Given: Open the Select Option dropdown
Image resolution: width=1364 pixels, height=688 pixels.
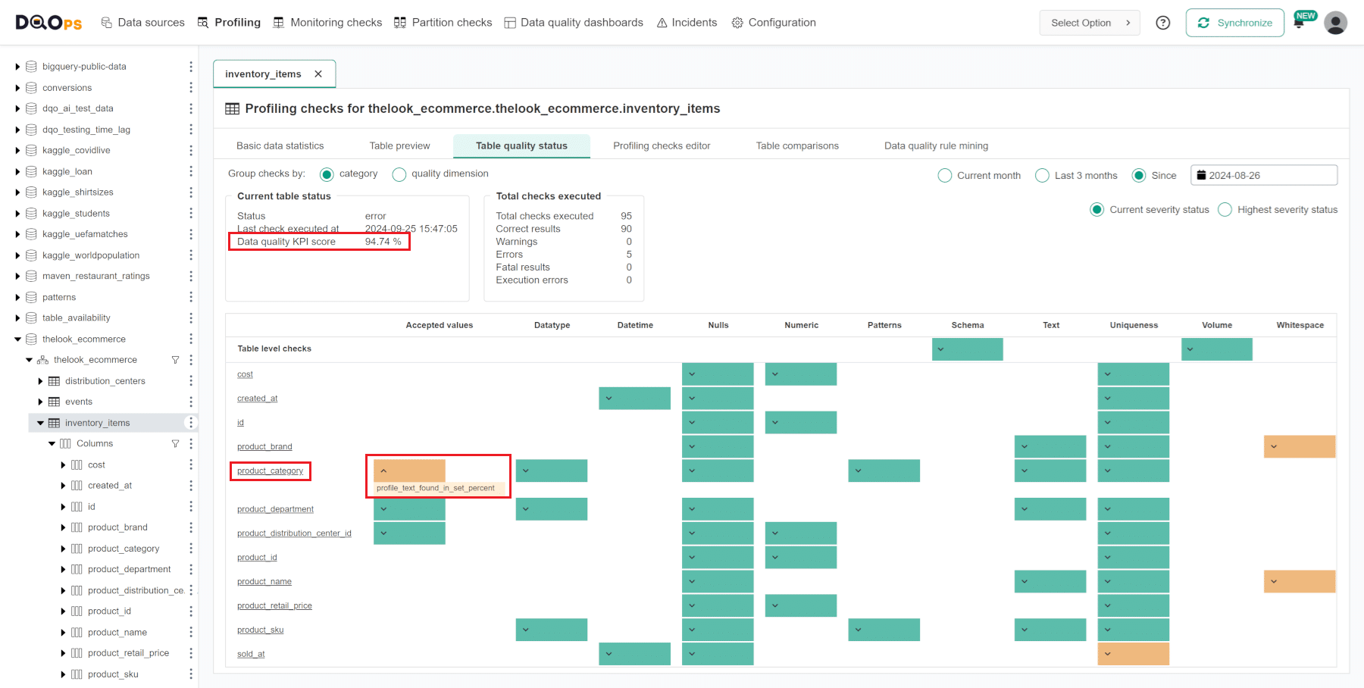Looking at the screenshot, I should pyautogui.click(x=1090, y=23).
